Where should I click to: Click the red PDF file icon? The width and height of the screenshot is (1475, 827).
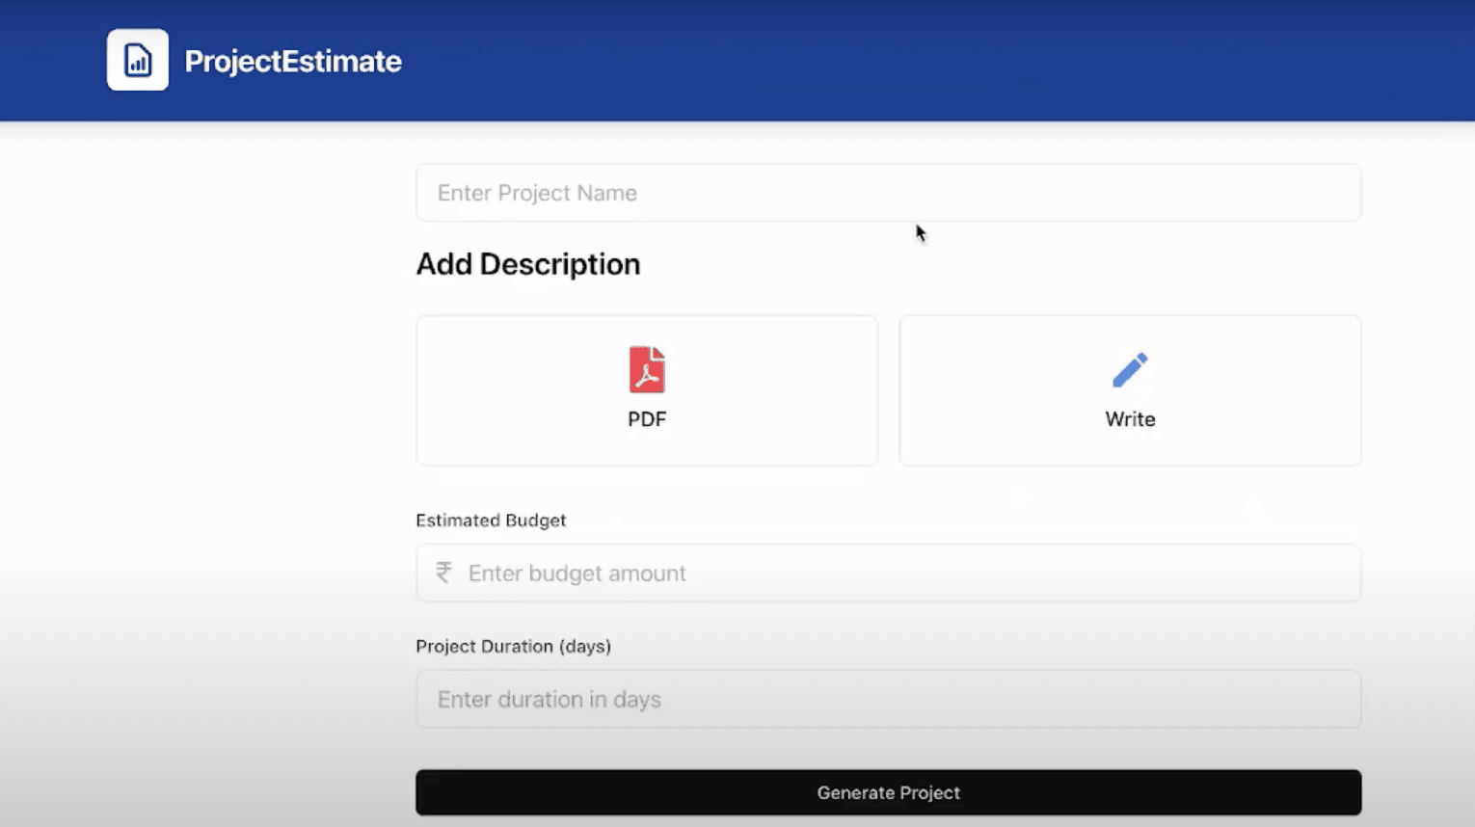click(x=647, y=369)
